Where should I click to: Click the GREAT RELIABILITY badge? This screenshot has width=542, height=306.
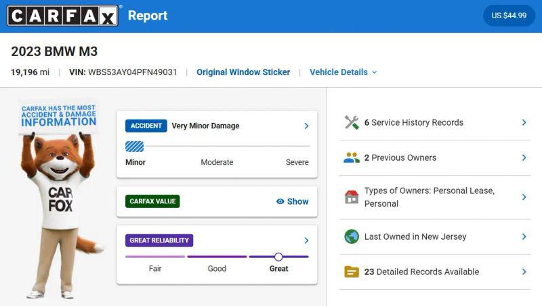click(x=159, y=240)
